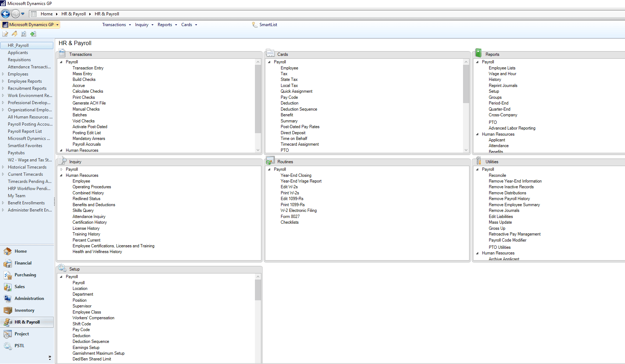Open Build Checks link
Viewport: 625px width, 364px height.
84,79
